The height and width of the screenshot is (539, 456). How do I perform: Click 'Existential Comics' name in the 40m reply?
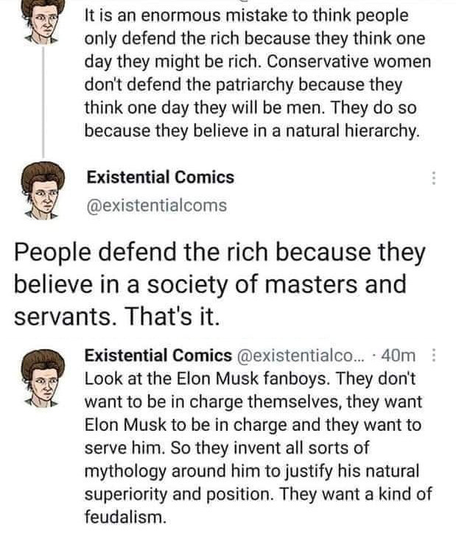click(158, 356)
